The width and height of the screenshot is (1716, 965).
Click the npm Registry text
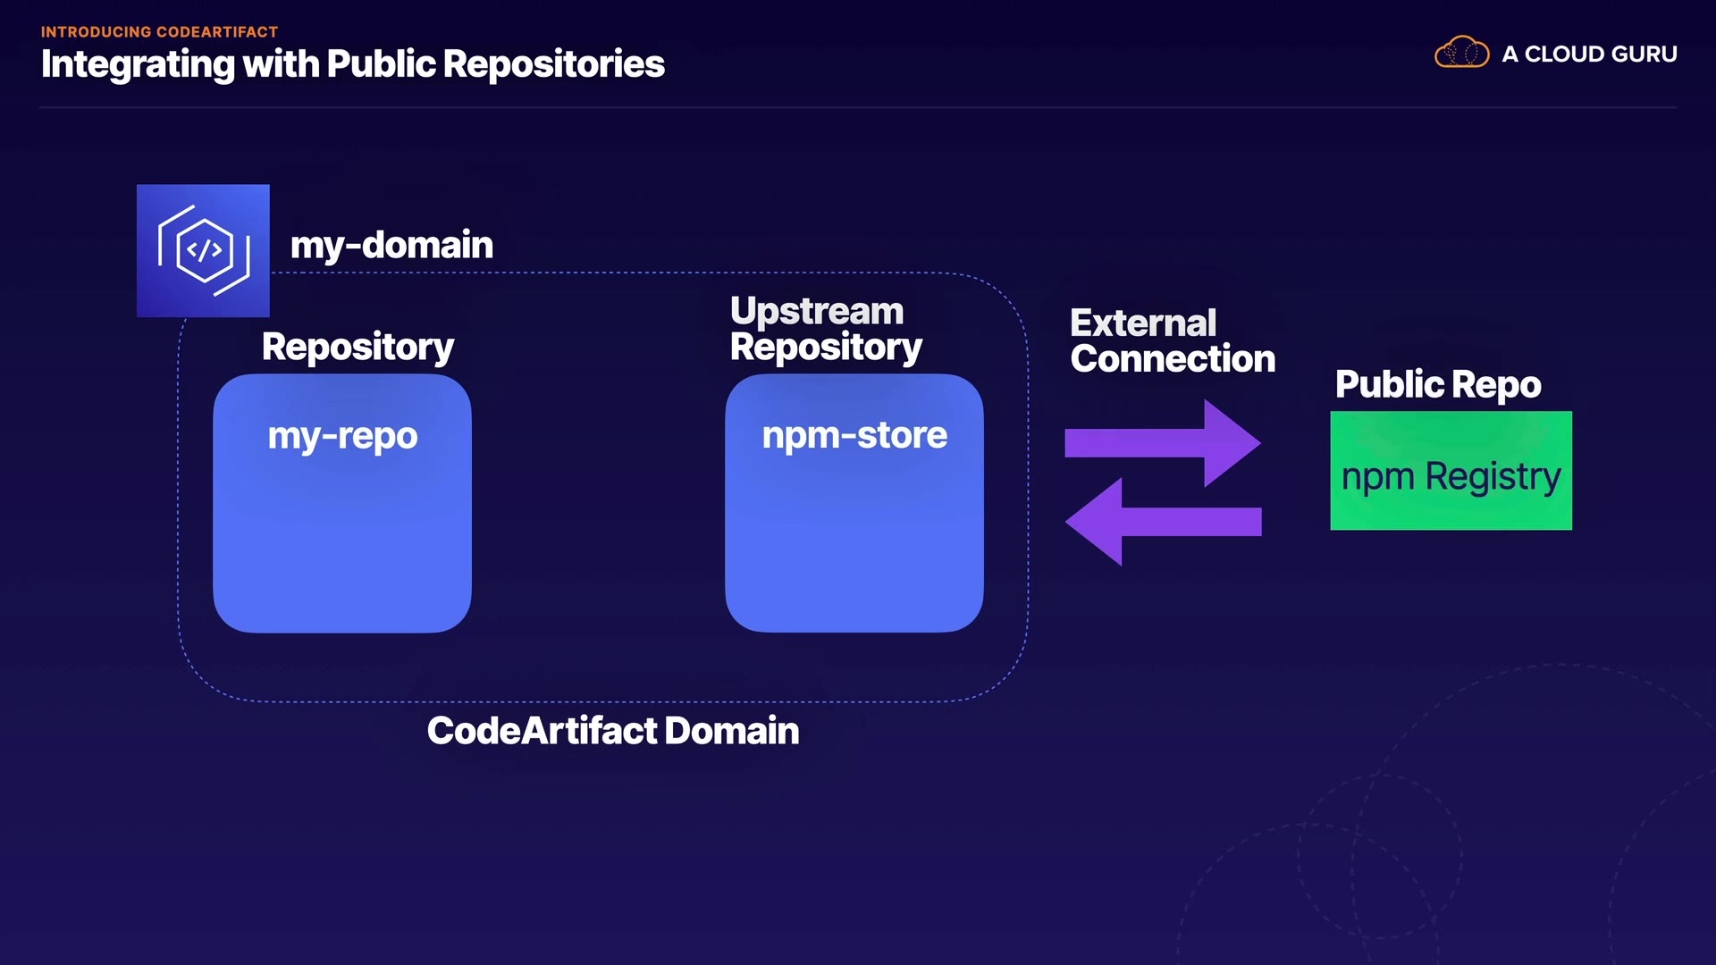[1451, 475]
